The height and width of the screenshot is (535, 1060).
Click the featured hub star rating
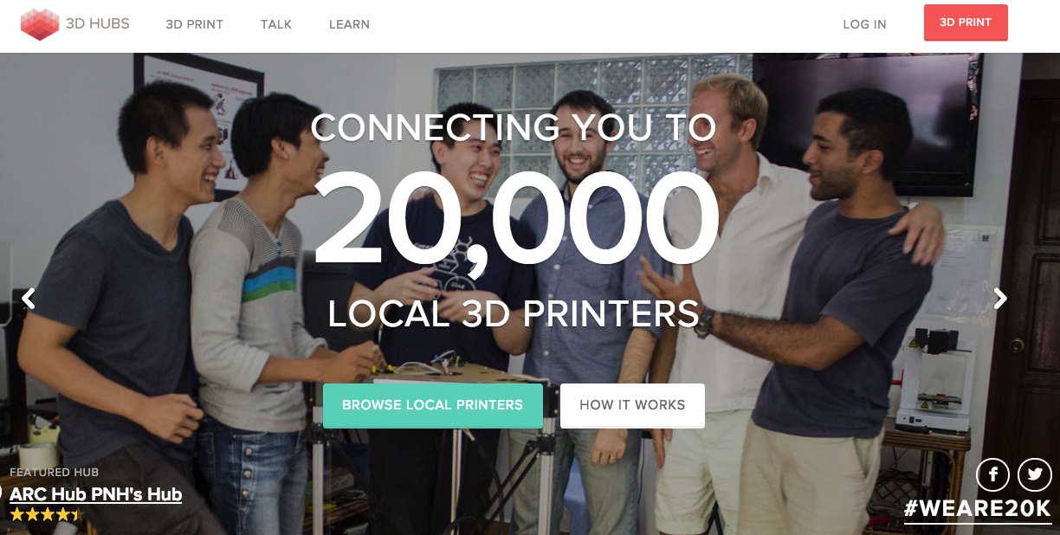click(45, 514)
